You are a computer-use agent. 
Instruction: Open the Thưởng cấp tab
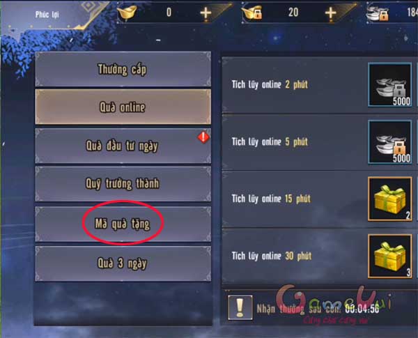point(123,70)
